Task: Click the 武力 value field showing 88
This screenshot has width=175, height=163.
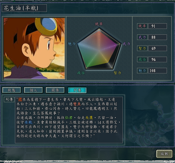Action: tap(158, 37)
